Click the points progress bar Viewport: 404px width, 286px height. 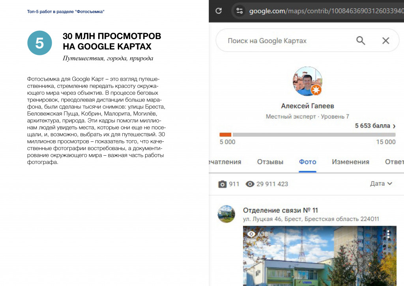(x=307, y=135)
